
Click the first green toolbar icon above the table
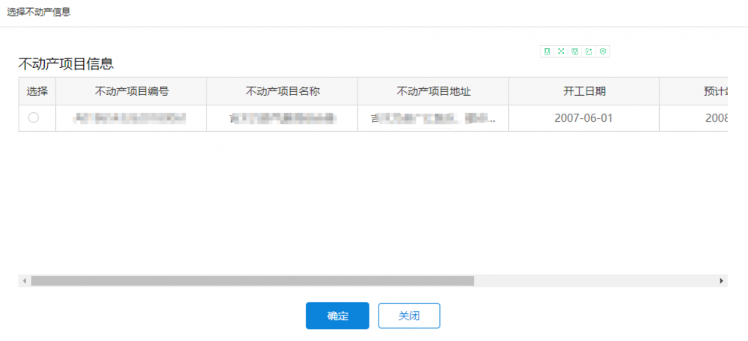[x=547, y=51]
